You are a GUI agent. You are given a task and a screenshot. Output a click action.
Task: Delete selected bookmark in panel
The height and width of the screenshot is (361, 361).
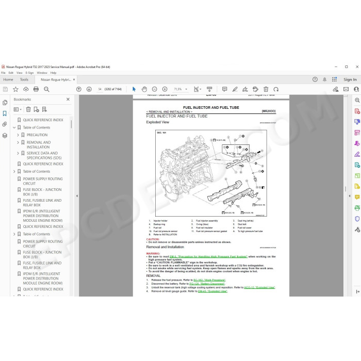click(28, 109)
